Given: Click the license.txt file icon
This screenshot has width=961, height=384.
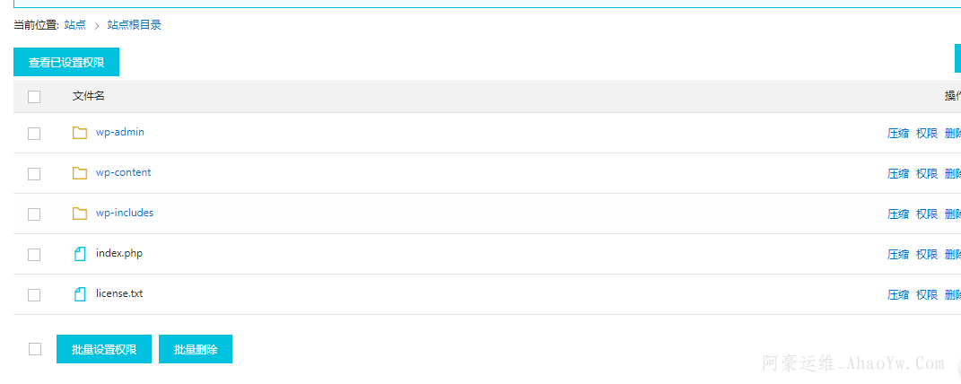Looking at the screenshot, I should 80,294.
